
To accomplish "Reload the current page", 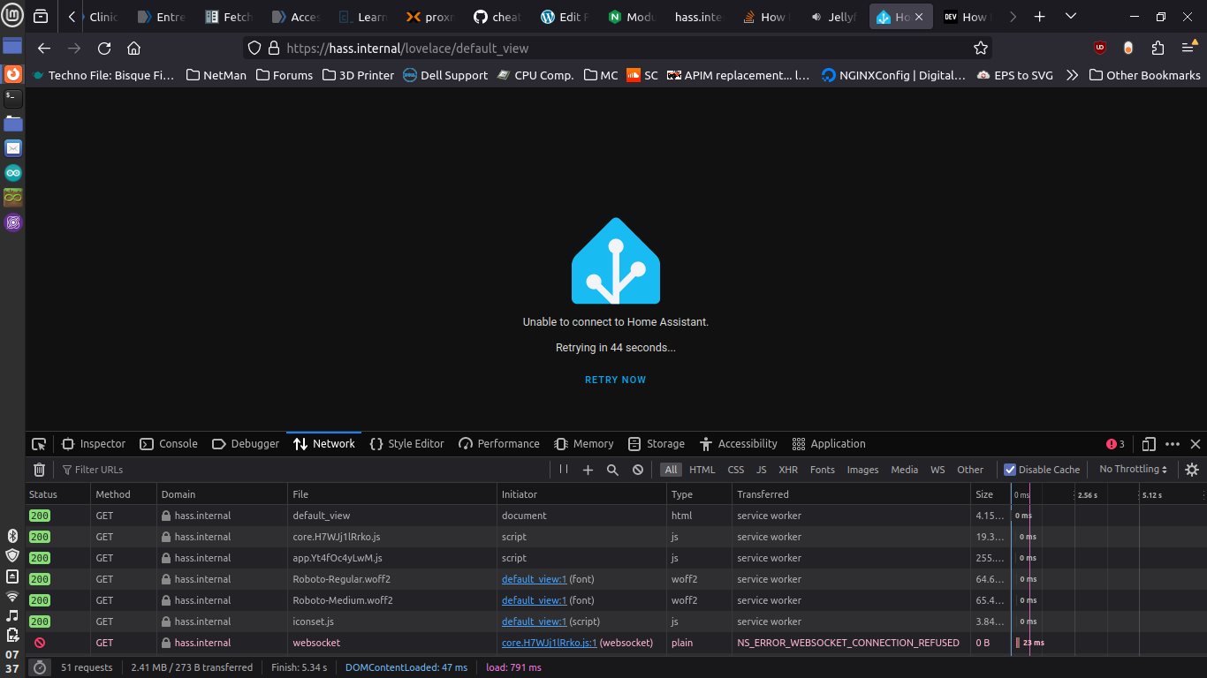I will tap(104, 49).
